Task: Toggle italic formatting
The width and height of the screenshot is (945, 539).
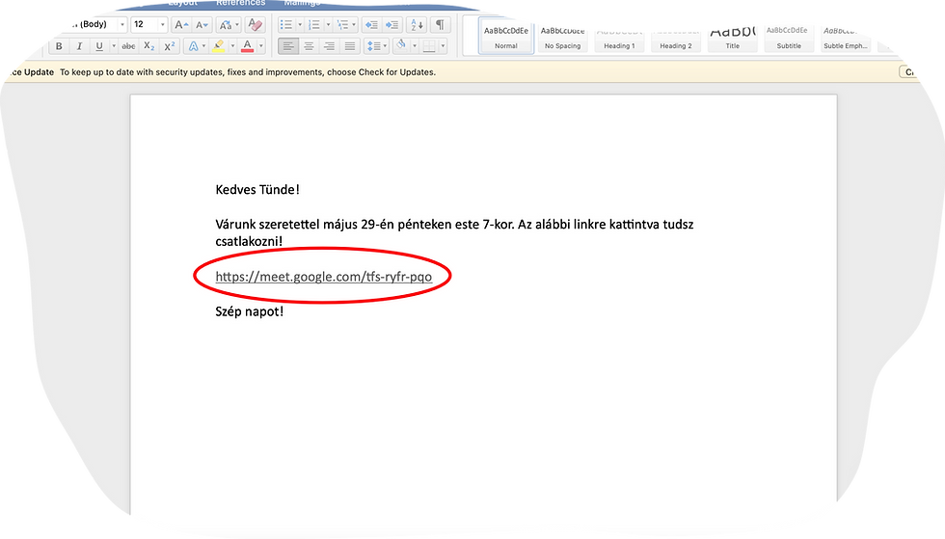Action: pos(79,46)
